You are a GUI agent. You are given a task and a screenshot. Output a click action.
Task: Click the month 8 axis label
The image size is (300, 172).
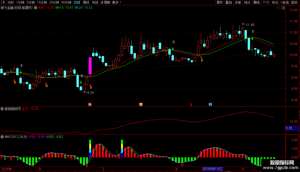coord(177,169)
